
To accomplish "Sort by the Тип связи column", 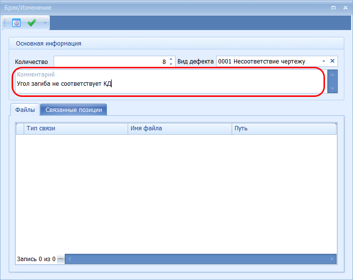I will pyautogui.click(x=75, y=128).
